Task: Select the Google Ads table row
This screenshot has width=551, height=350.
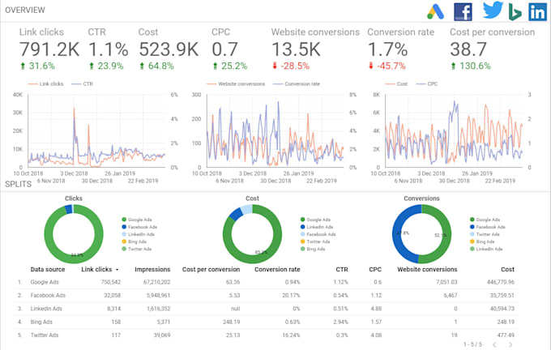Action: [266, 282]
